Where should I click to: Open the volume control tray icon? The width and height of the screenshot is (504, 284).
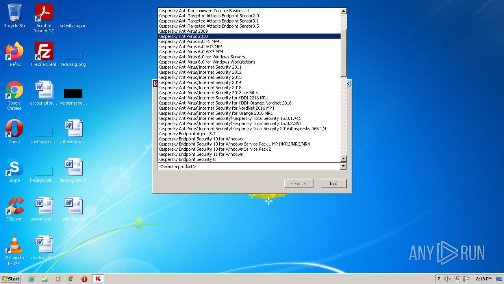tap(448, 279)
